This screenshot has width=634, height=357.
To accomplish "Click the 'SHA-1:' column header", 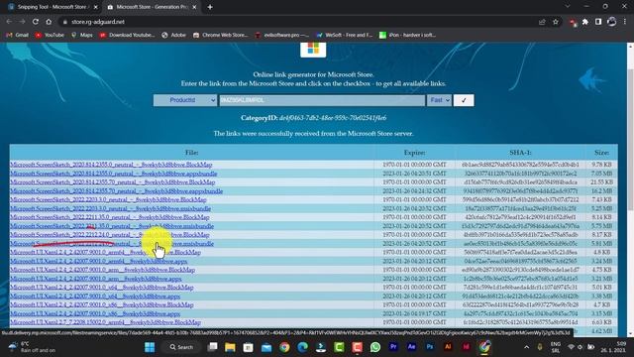I will coord(520,153).
